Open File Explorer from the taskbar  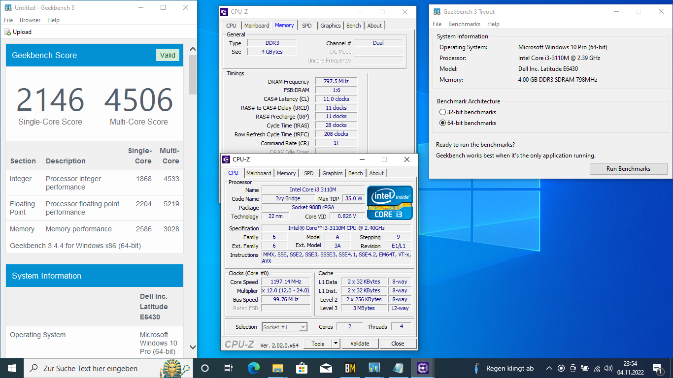point(277,368)
